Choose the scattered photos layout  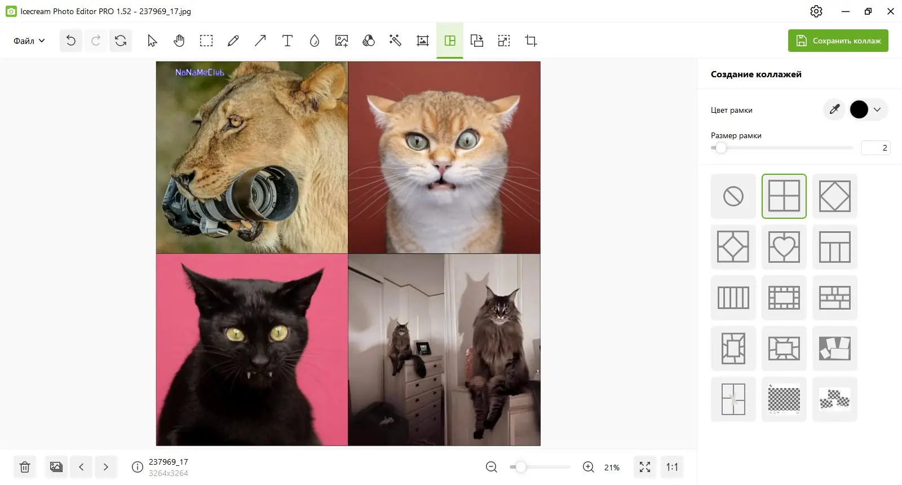coord(835,349)
